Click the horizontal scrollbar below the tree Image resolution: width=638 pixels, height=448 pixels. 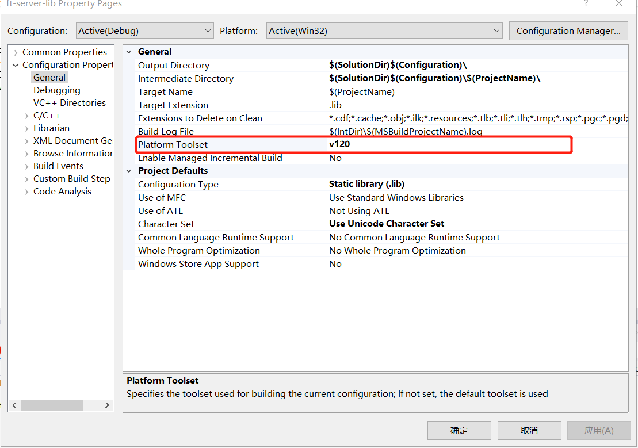(52, 405)
